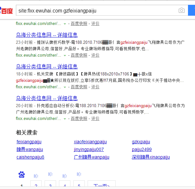The width and height of the screenshot is (195, 189).
Task: Click the paw icon above page 2
Action: pos(36,176)
